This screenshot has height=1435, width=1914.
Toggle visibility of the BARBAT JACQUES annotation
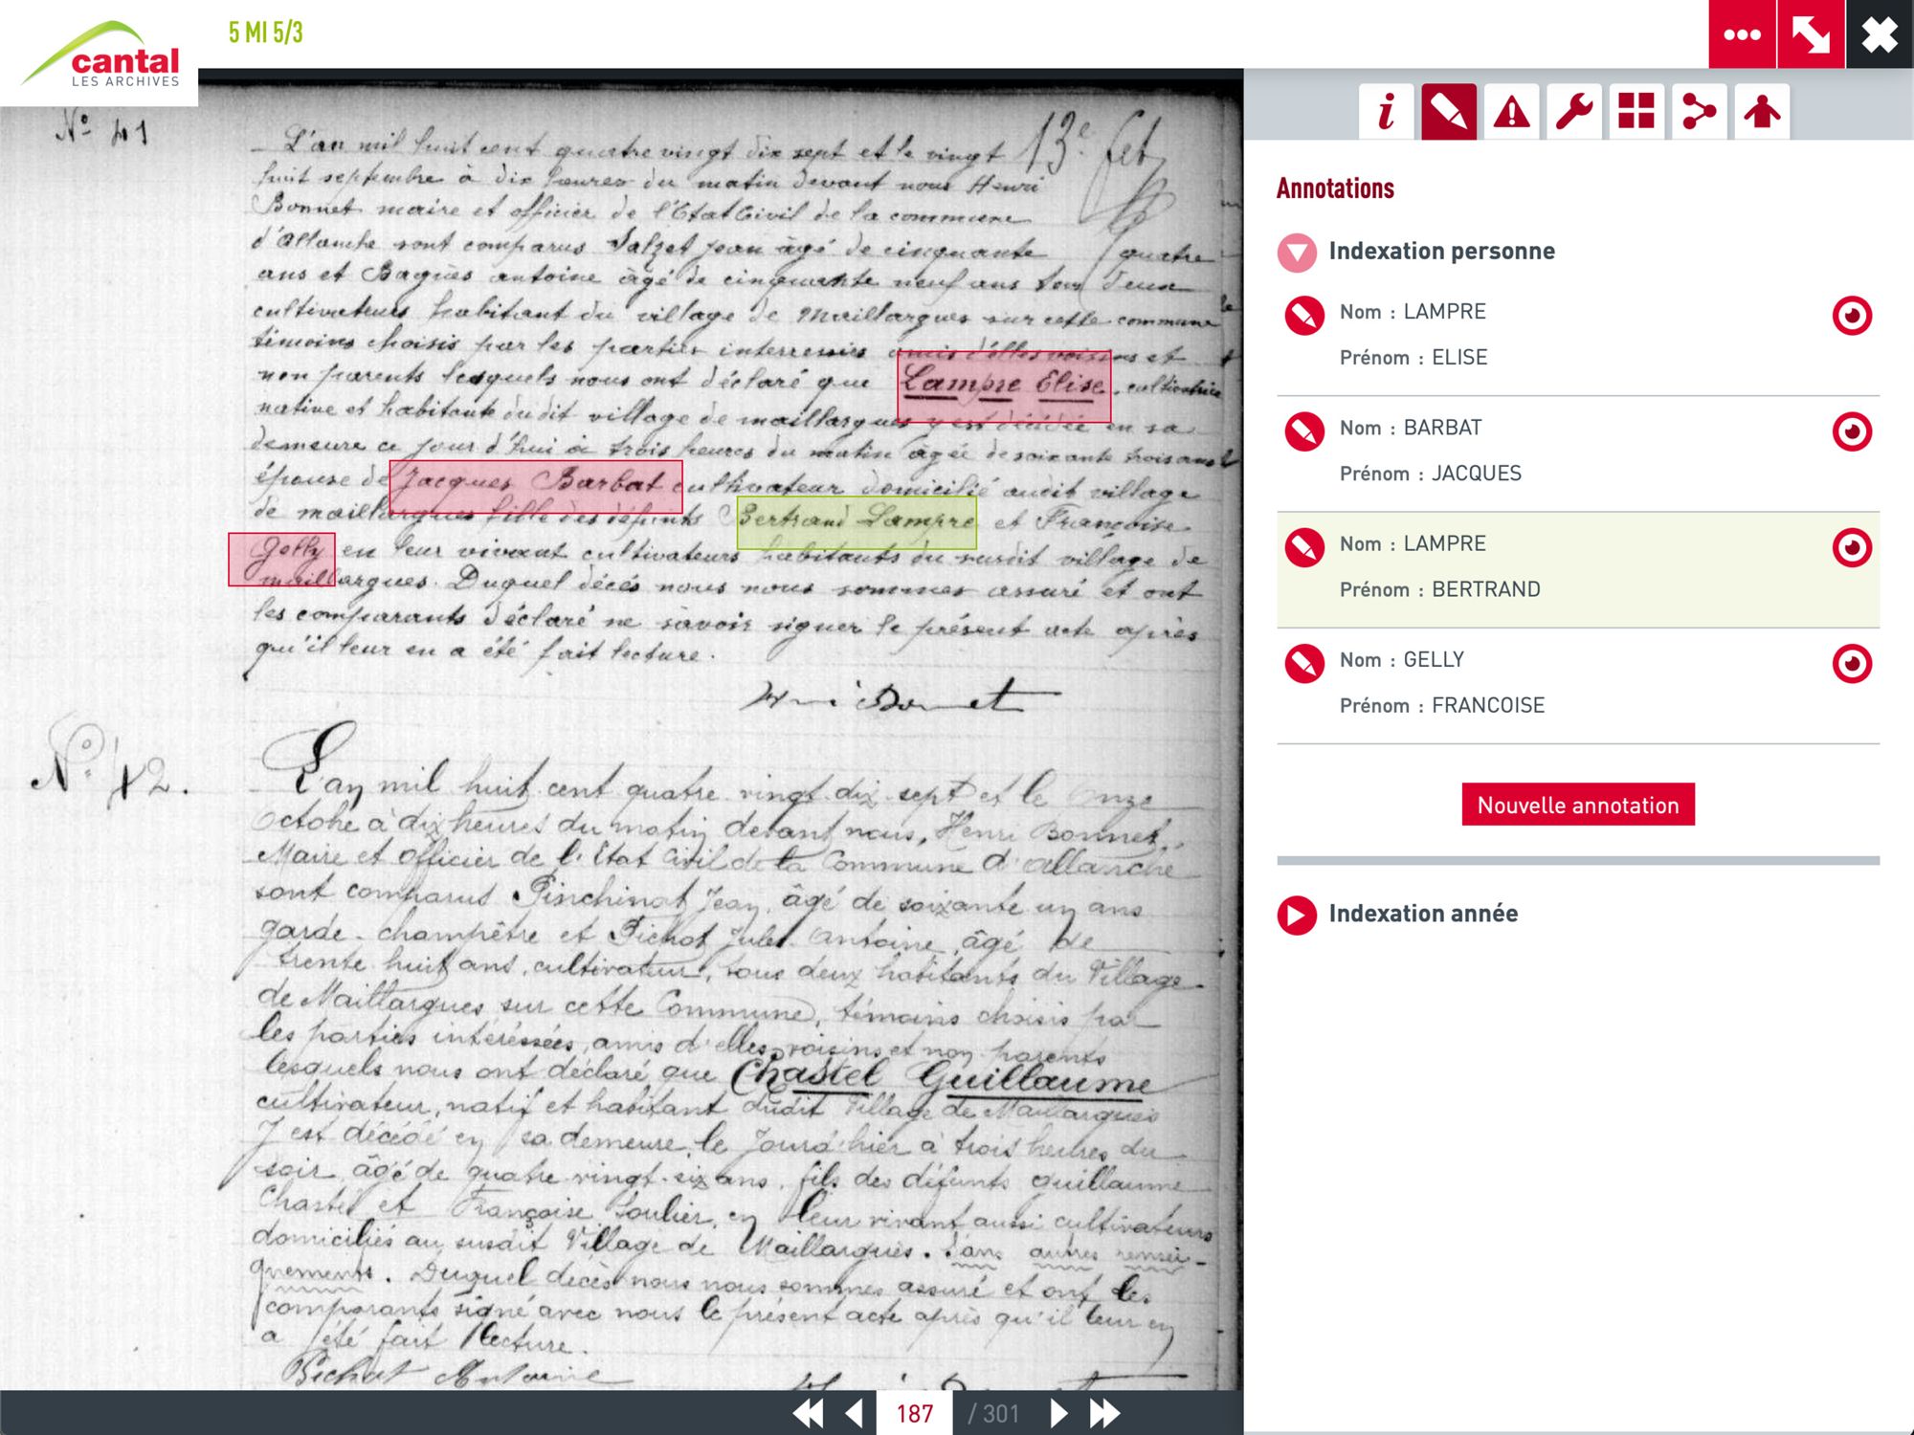coord(1852,431)
